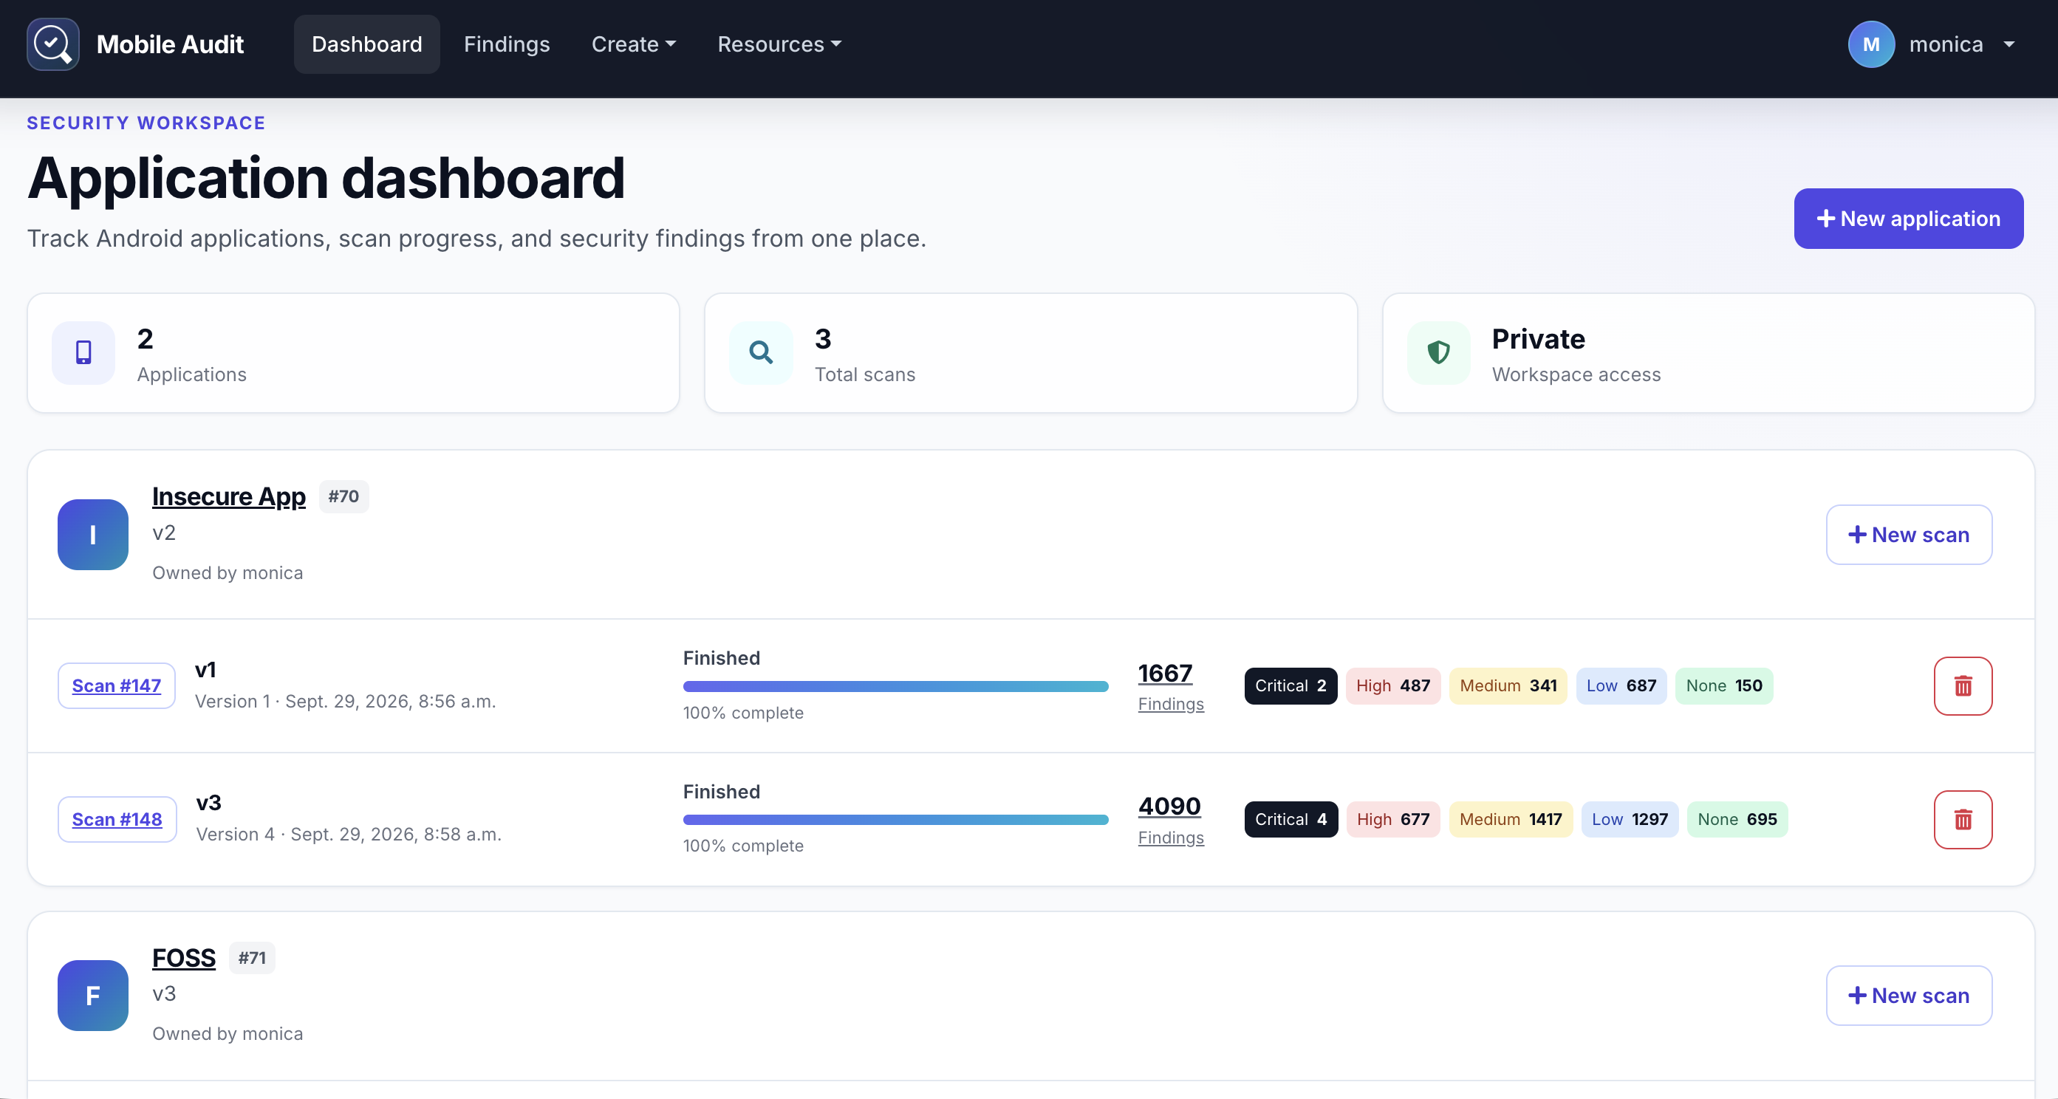
Task: Click the High 677 badge
Action: point(1392,820)
